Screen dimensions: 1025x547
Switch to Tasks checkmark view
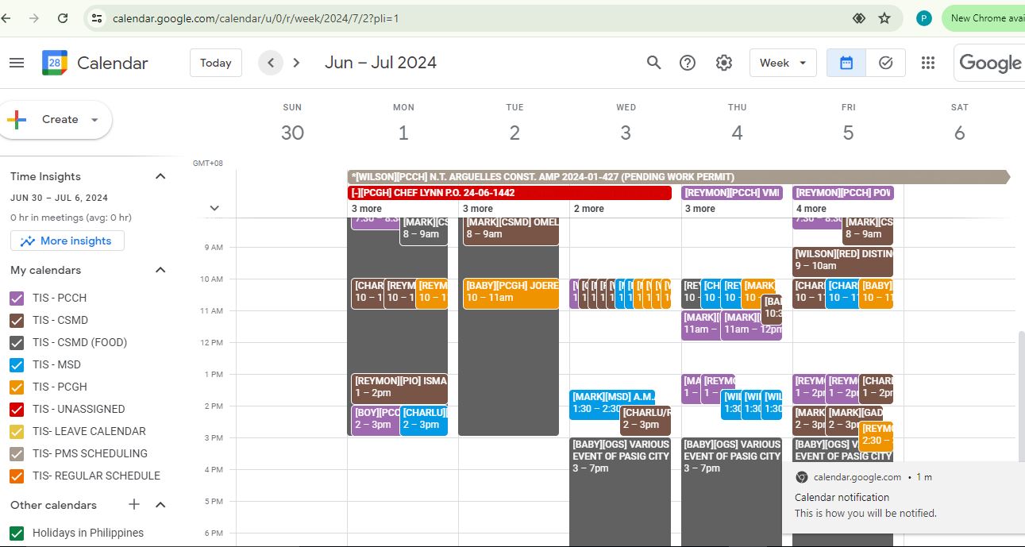(x=886, y=63)
